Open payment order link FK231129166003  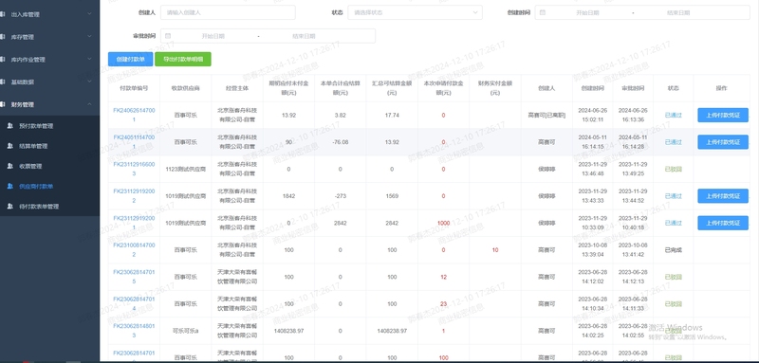tap(134, 169)
